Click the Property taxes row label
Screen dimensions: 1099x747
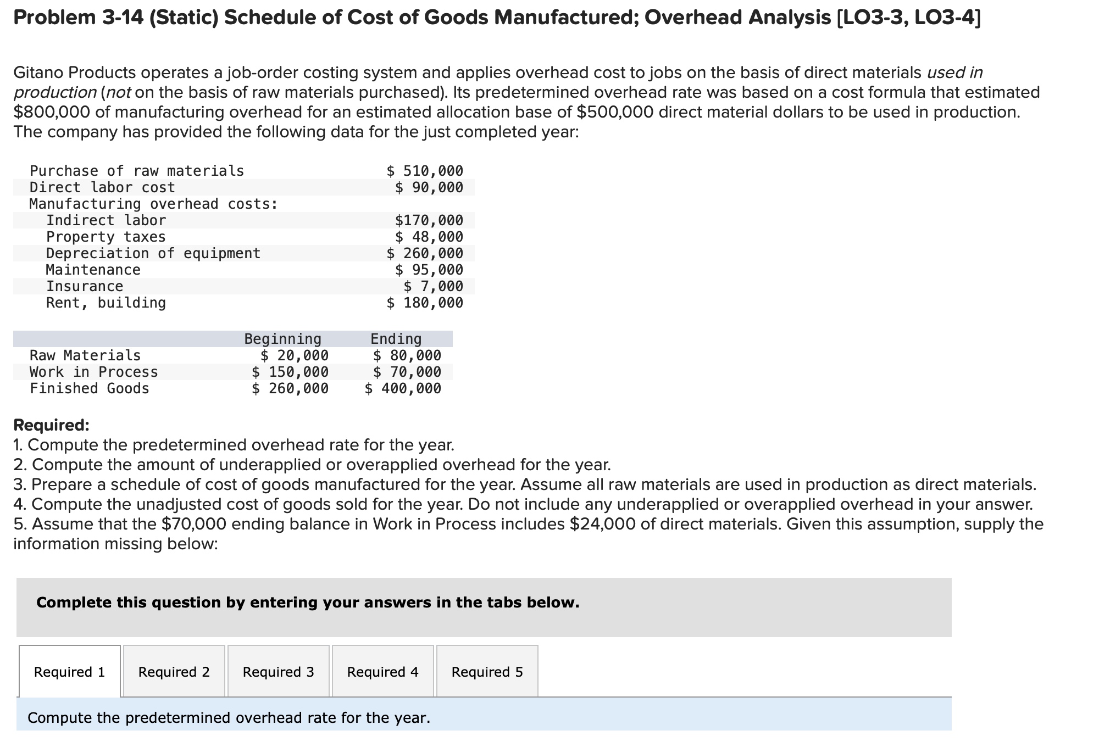point(106,237)
